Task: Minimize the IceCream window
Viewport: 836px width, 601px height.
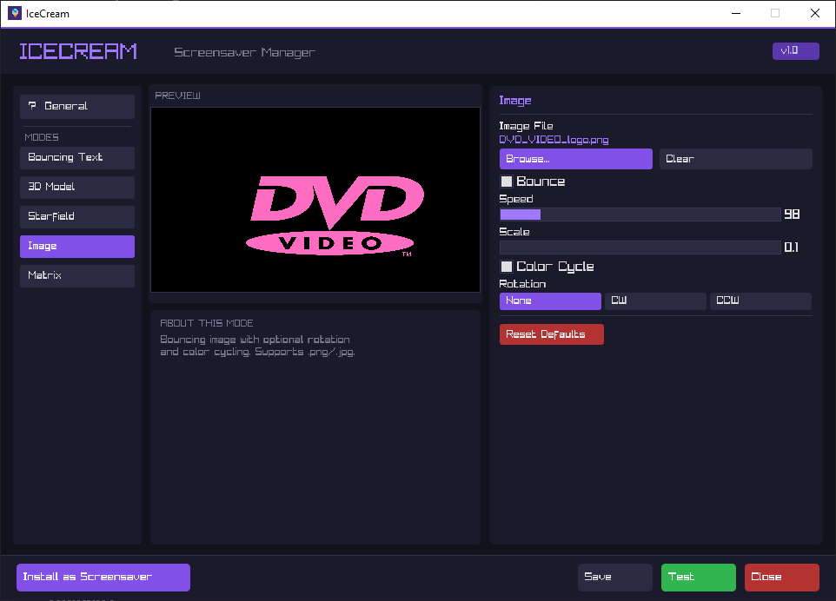Action: pyautogui.click(x=736, y=13)
